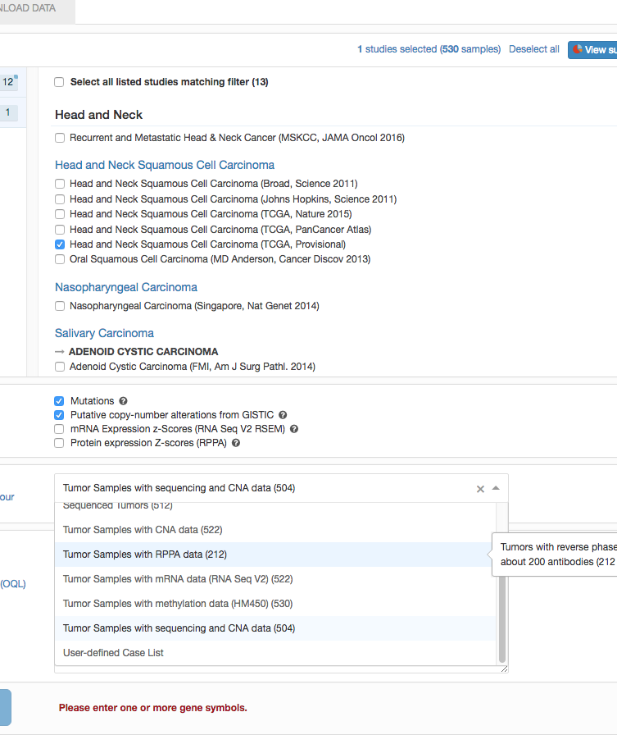The width and height of the screenshot is (617, 744).
Task: Collapse the case list with the up chevron icon
Action: pyautogui.click(x=496, y=489)
